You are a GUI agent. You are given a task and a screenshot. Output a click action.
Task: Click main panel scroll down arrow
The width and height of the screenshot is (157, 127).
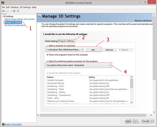click(x=154, y=112)
